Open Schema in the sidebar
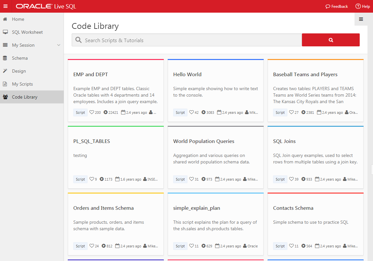373x261 pixels. (32, 58)
